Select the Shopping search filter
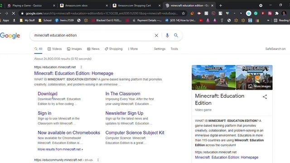The image size is (290, 163). [x=114, y=49]
